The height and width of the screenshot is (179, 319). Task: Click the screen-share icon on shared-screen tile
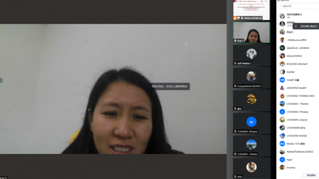click(x=239, y=18)
